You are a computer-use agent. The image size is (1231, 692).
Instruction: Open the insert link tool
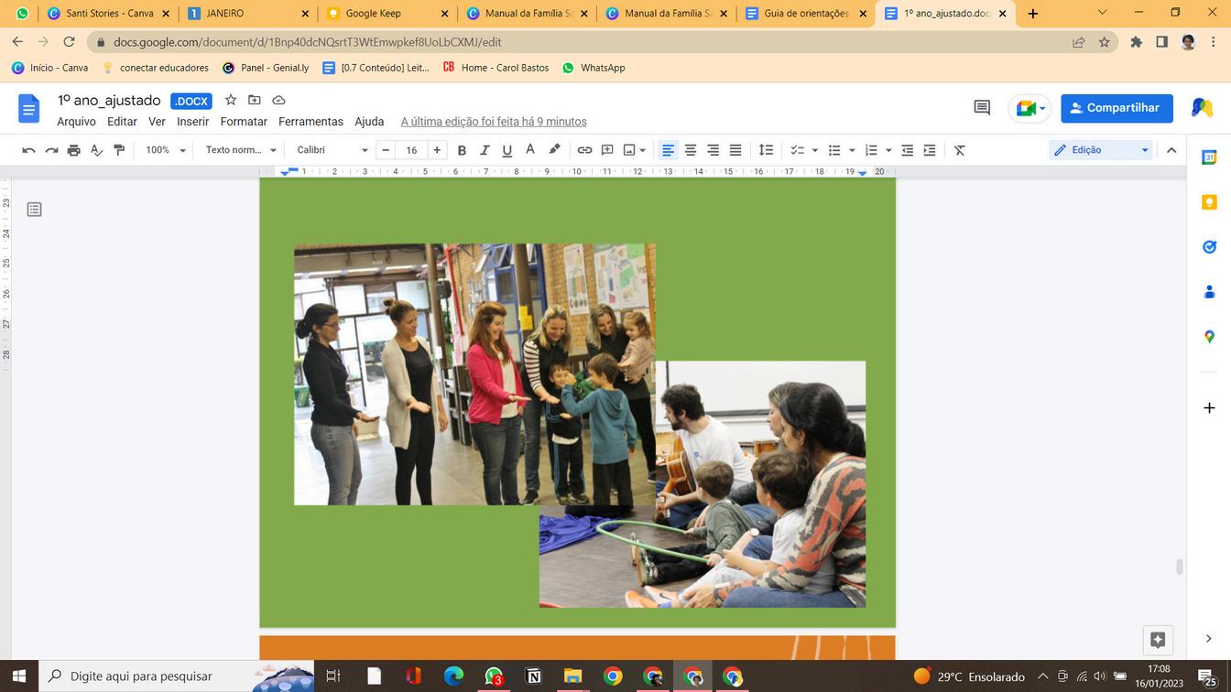point(584,150)
